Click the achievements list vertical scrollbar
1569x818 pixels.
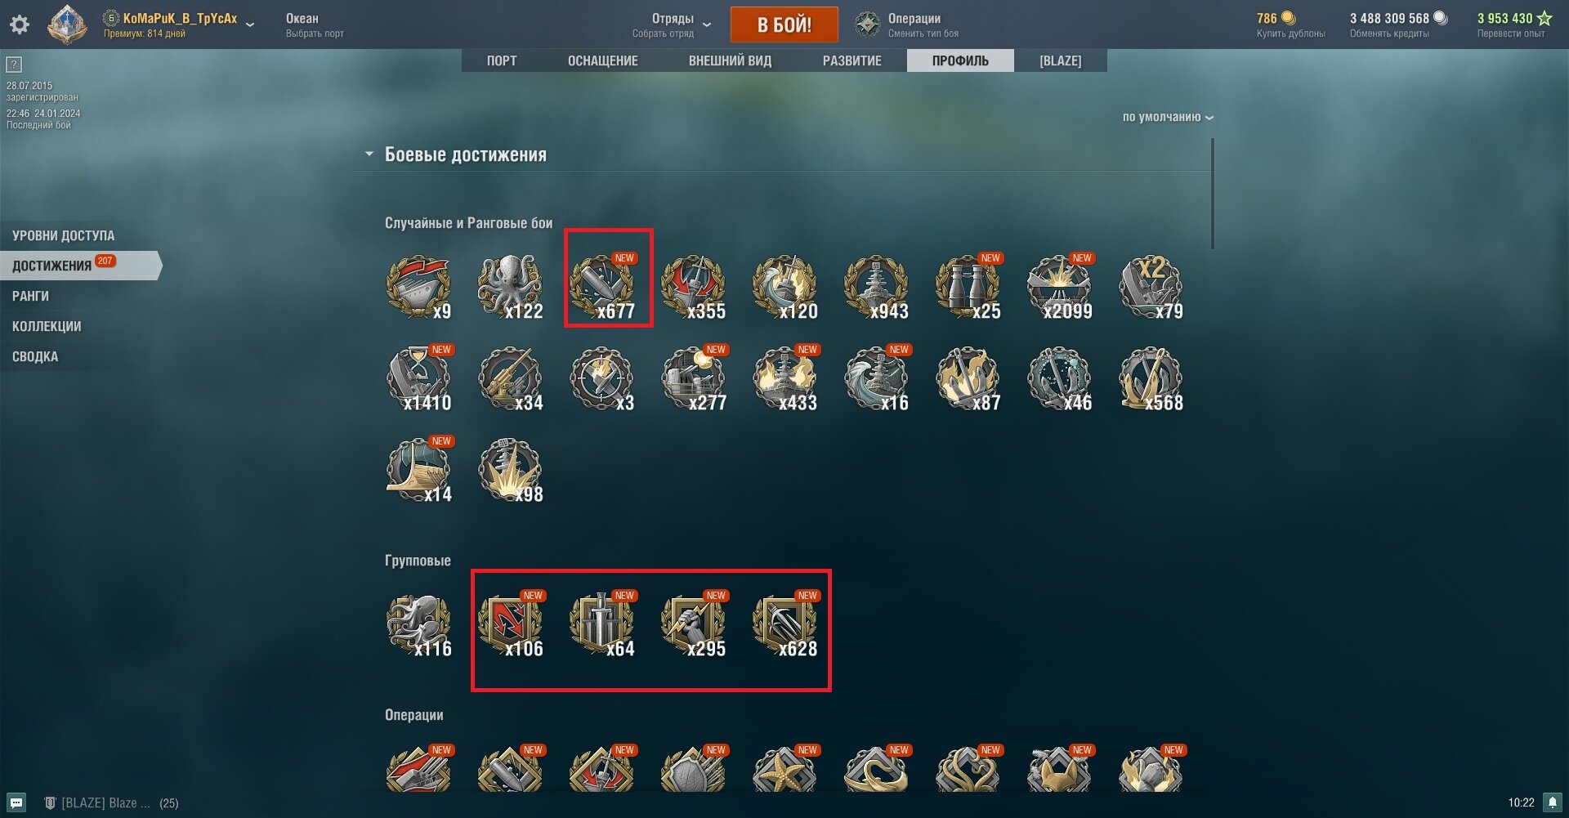click(1212, 194)
